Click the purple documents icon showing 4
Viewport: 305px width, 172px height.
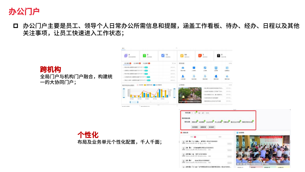(126, 56)
